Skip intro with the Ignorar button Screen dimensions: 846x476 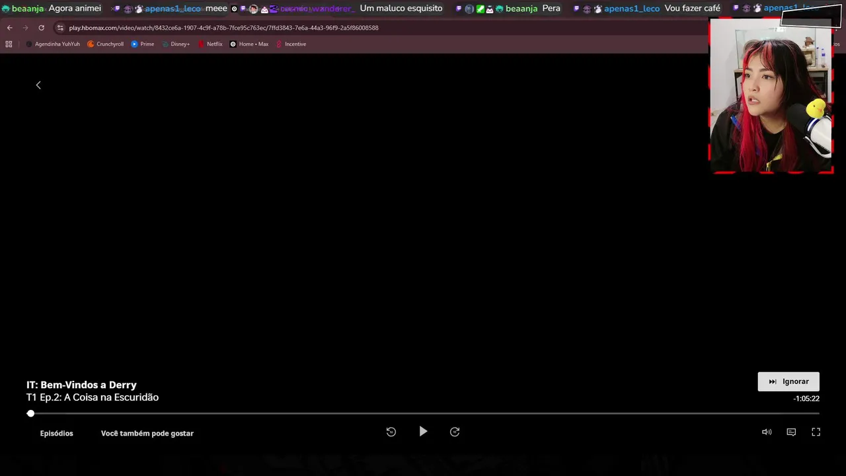coord(788,381)
